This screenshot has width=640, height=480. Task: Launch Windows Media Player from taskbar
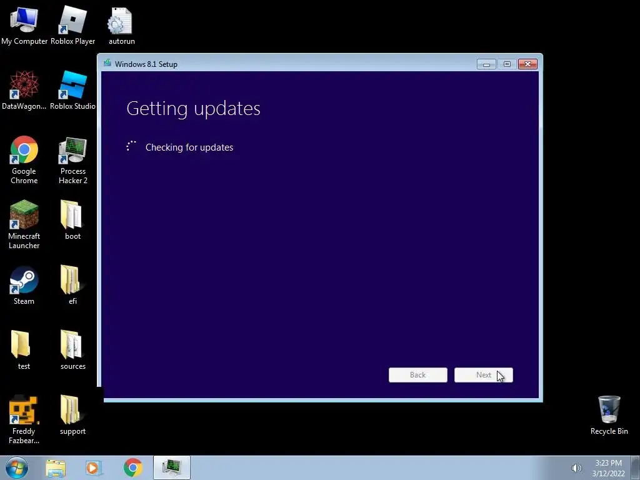click(93, 467)
